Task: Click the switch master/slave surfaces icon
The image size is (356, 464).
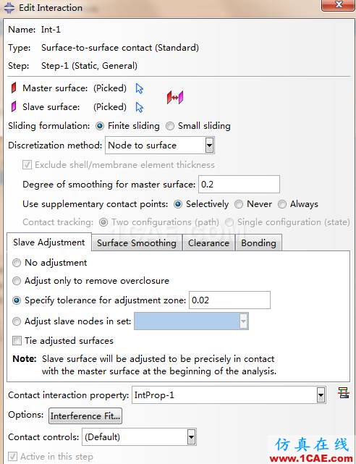Action: click(x=175, y=97)
